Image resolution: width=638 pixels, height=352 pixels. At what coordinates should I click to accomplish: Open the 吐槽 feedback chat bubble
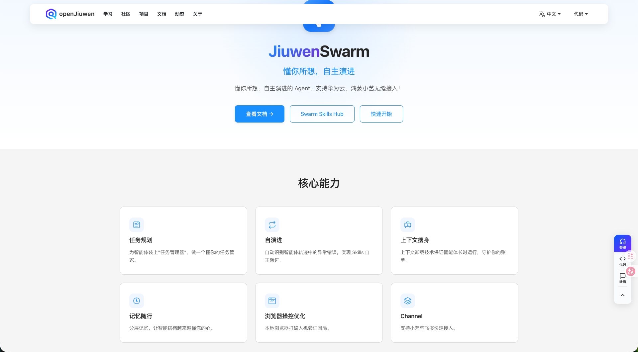click(x=622, y=278)
